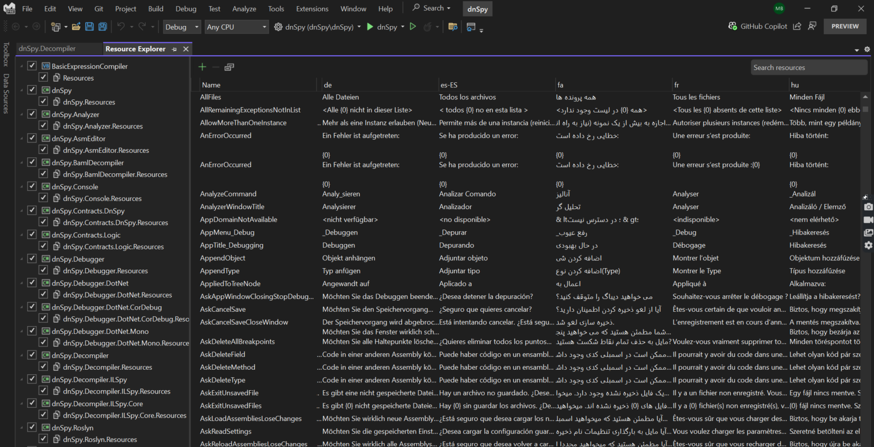
Task: Open the settings gear icon in the right sidebar
Action: point(869,245)
